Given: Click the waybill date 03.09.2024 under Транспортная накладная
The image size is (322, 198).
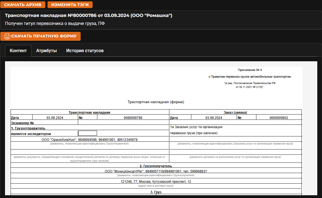Looking at the screenshot, I should point(55,118).
